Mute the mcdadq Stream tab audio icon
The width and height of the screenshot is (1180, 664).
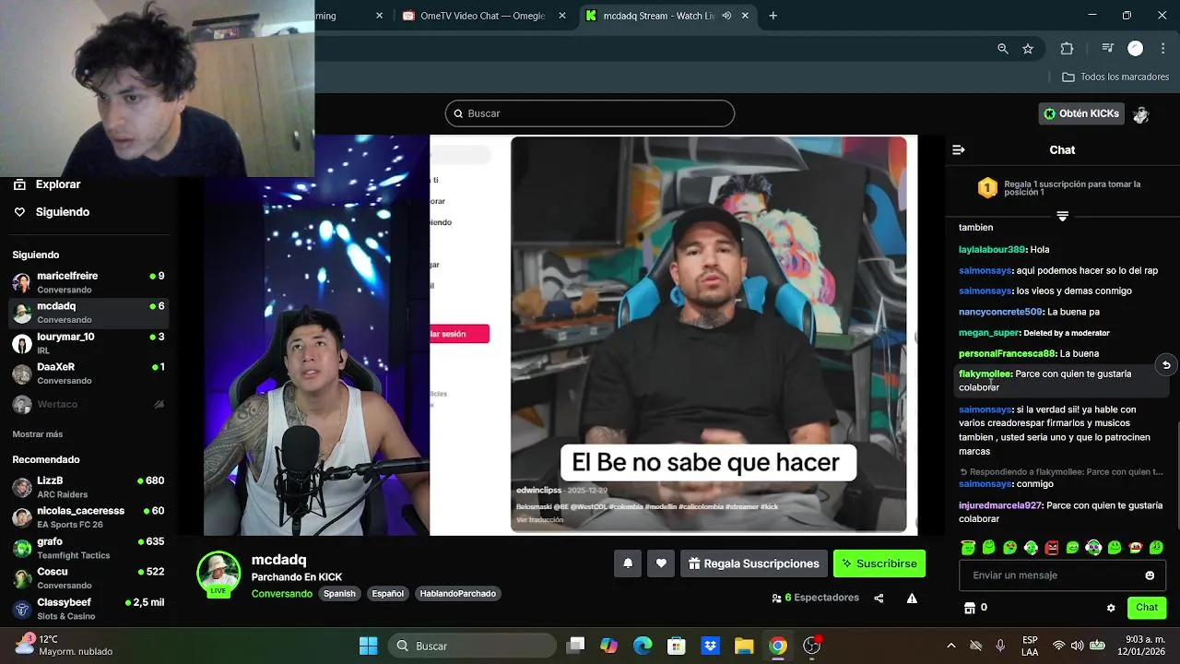coord(726,16)
